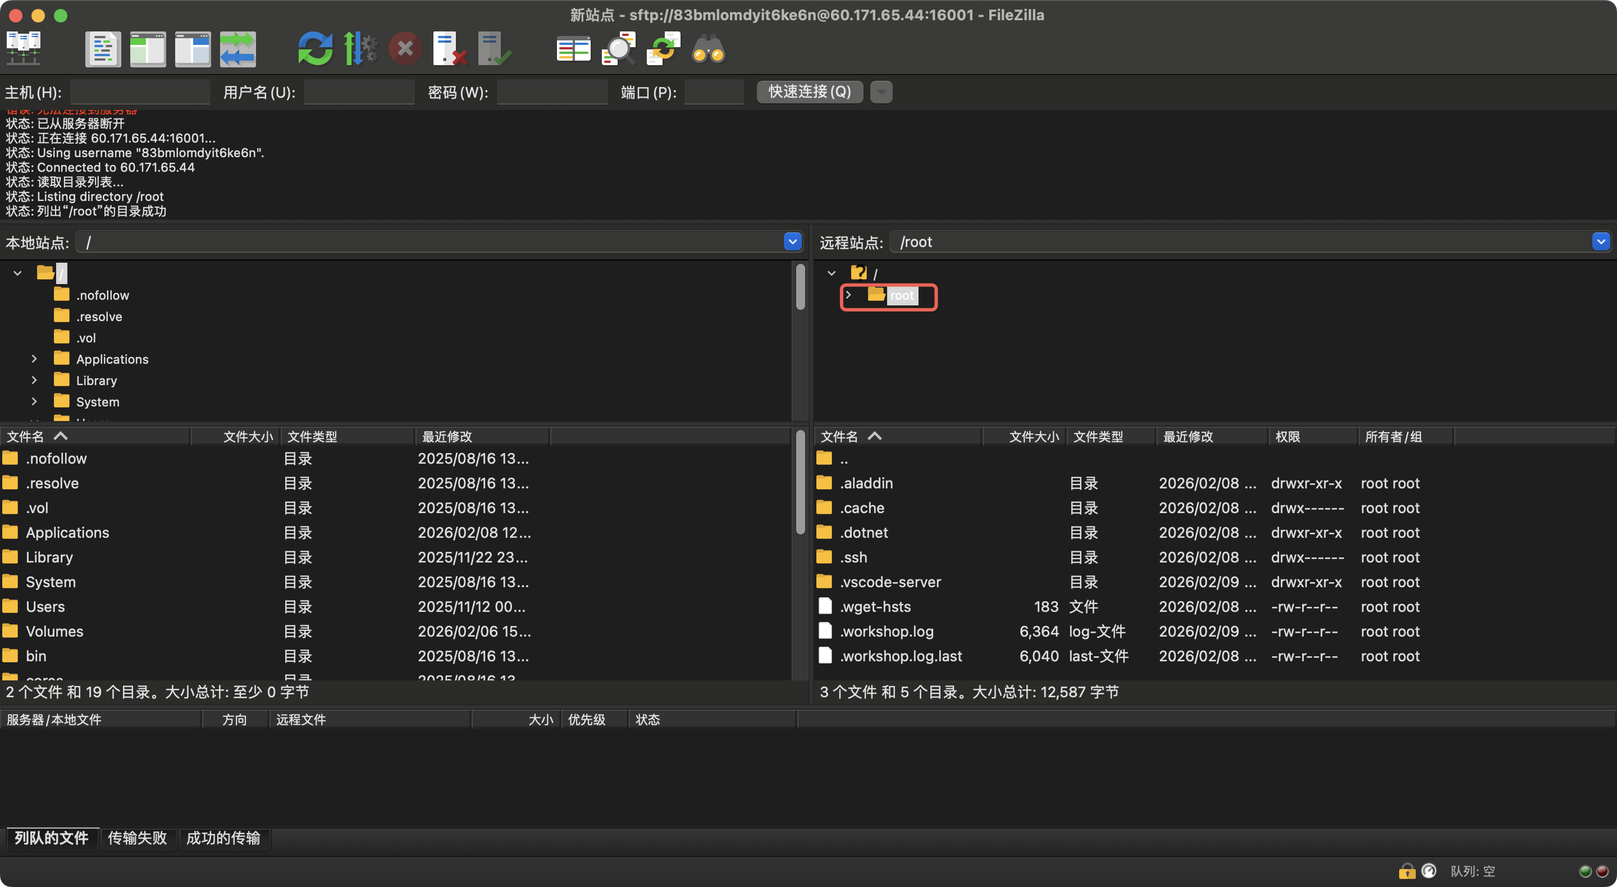Click process queue toolbar icon
1617x887 pixels.
click(x=360, y=48)
